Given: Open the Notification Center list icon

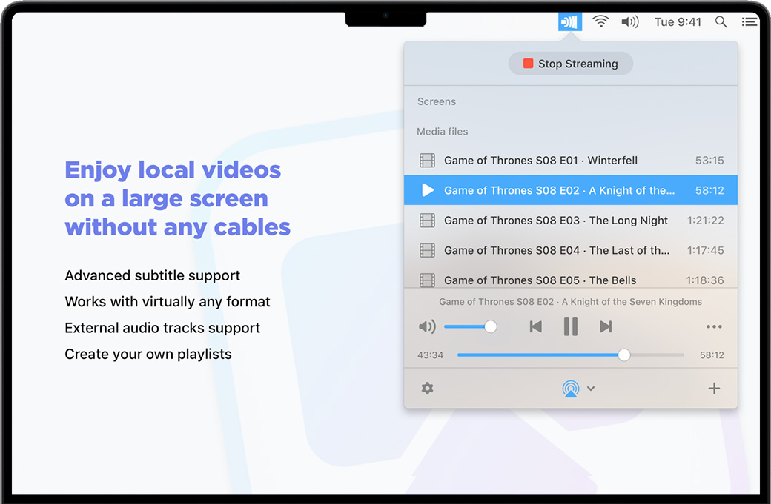Looking at the screenshot, I should [x=750, y=21].
